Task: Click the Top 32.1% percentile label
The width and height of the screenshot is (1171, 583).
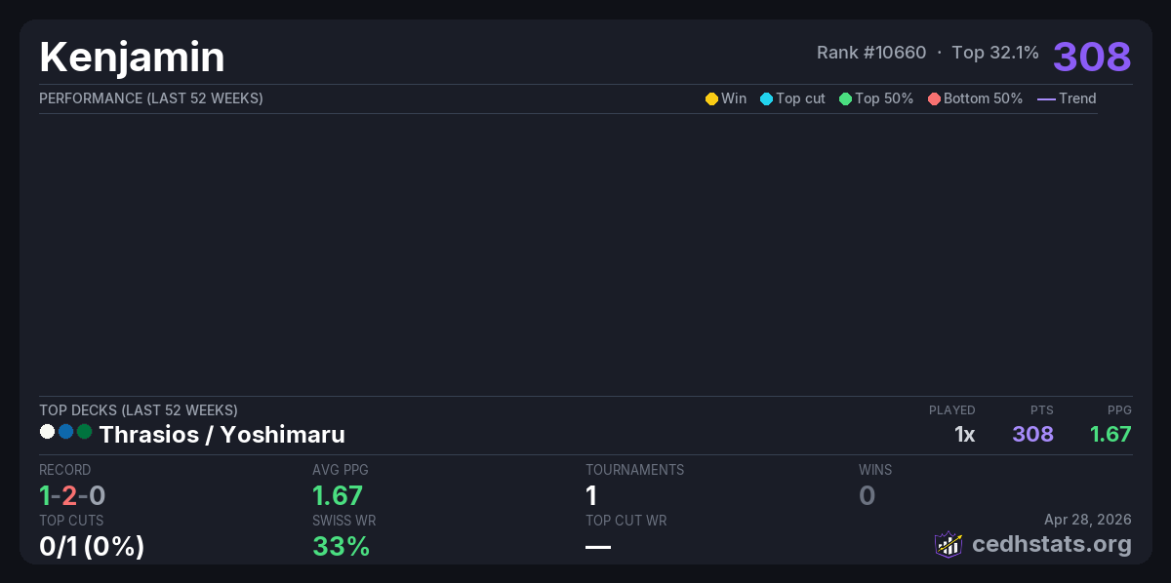Action: [995, 53]
